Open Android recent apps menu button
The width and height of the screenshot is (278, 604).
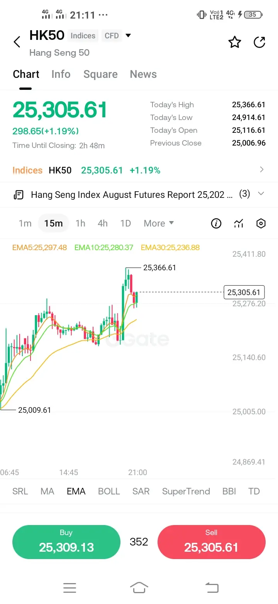point(69,588)
